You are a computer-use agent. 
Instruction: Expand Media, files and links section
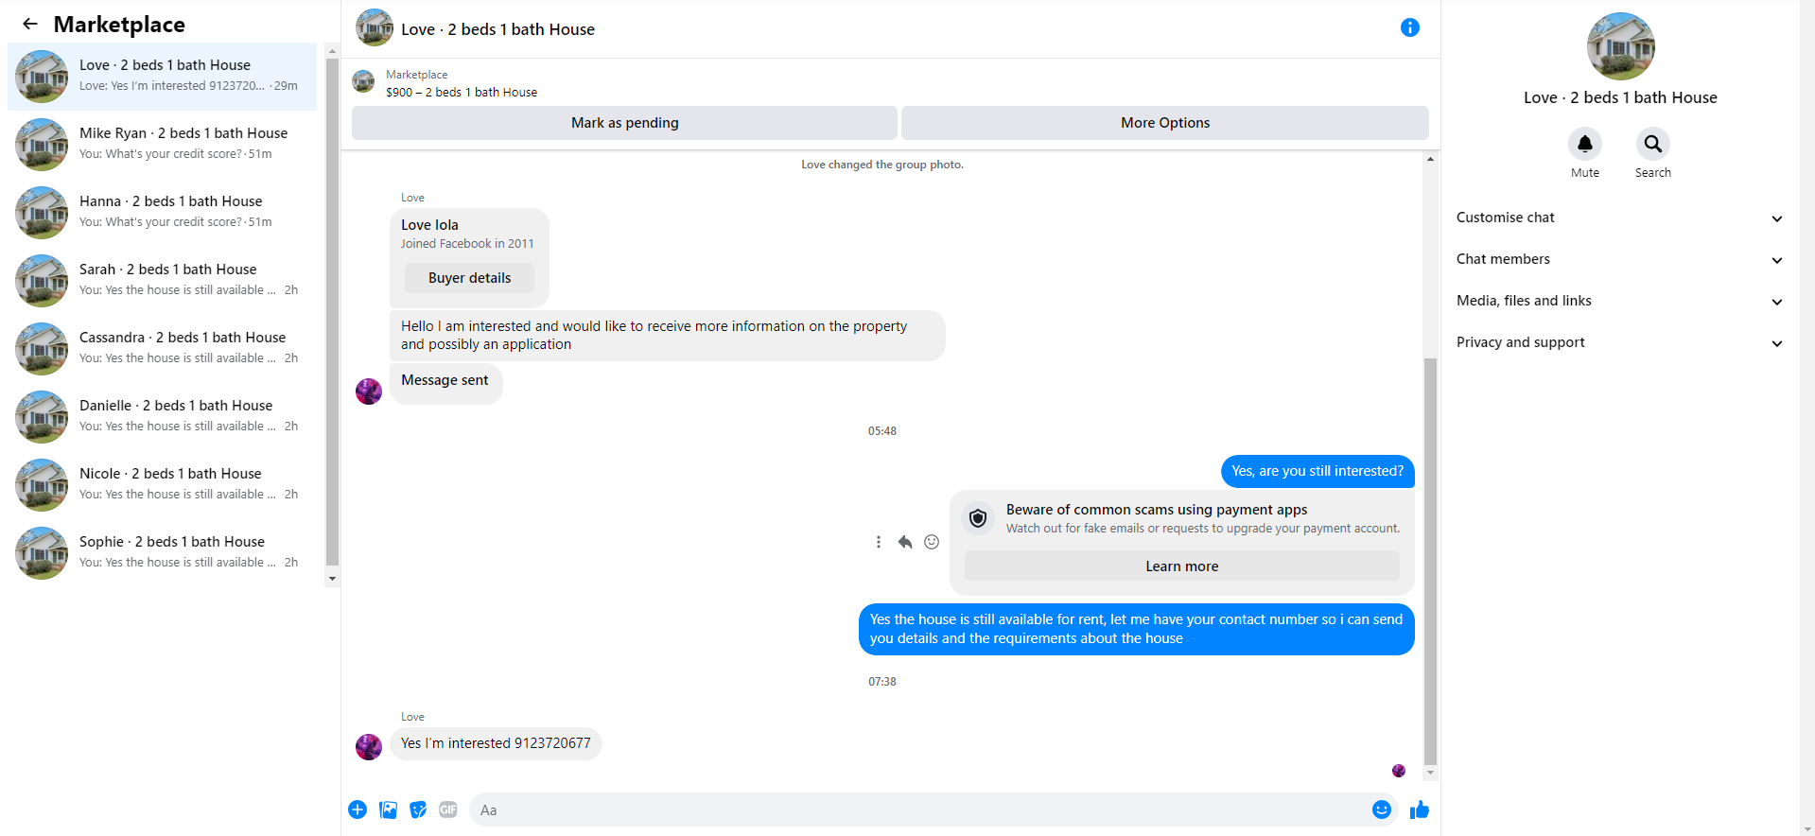tap(1619, 301)
